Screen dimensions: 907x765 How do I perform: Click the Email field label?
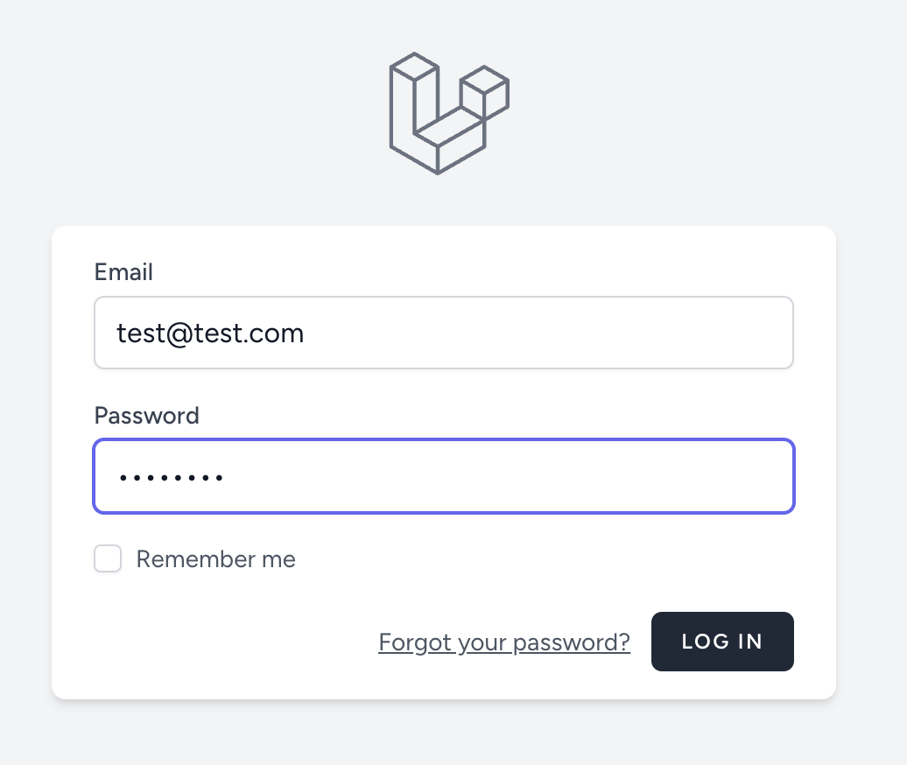point(123,272)
